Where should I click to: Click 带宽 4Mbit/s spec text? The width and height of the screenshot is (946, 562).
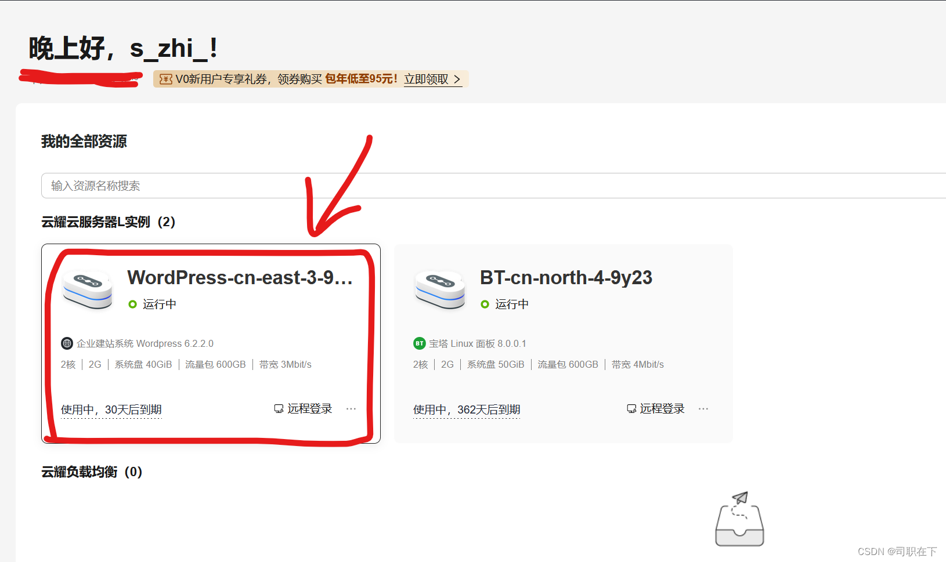638,365
